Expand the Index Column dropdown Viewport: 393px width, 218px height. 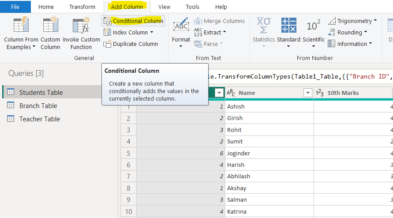coord(152,32)
